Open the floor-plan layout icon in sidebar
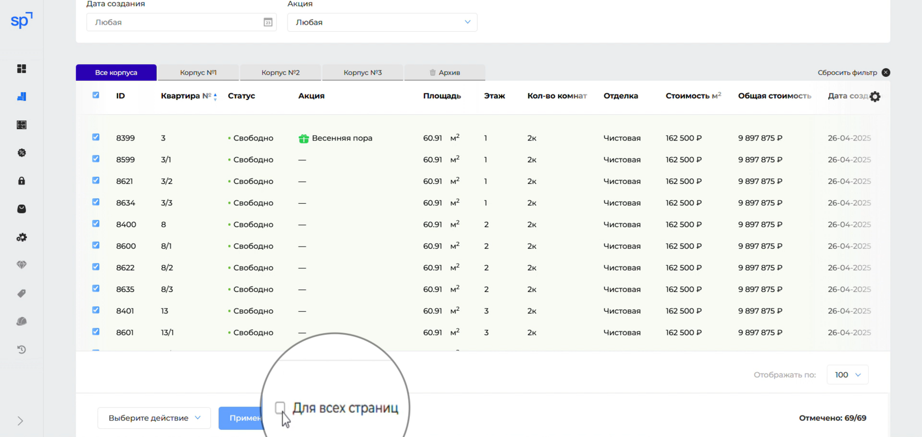This screenshot has width=922, height=437. tap(21, 125)
